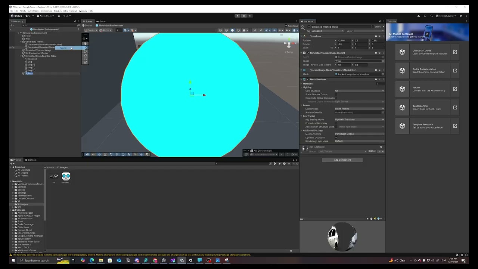Select the Reference image library asset

tap(66, 176)
